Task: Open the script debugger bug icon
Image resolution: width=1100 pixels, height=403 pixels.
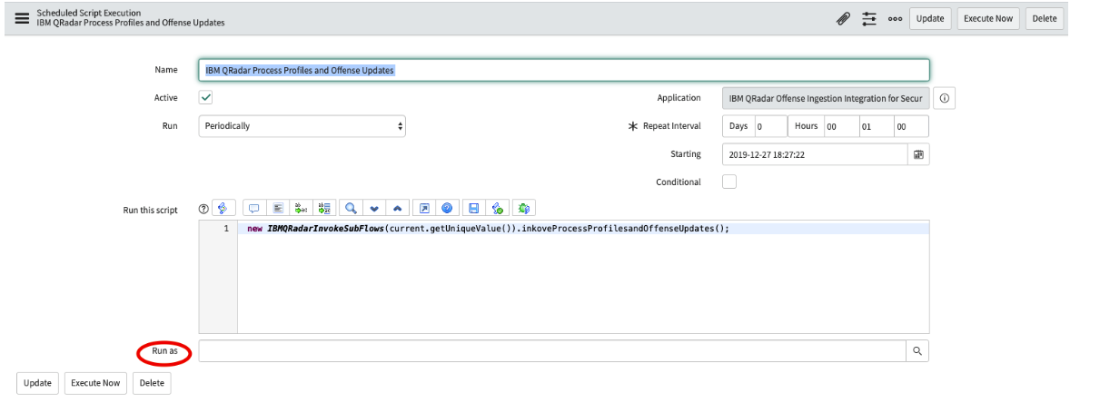Action: click(x=524, y=209)
